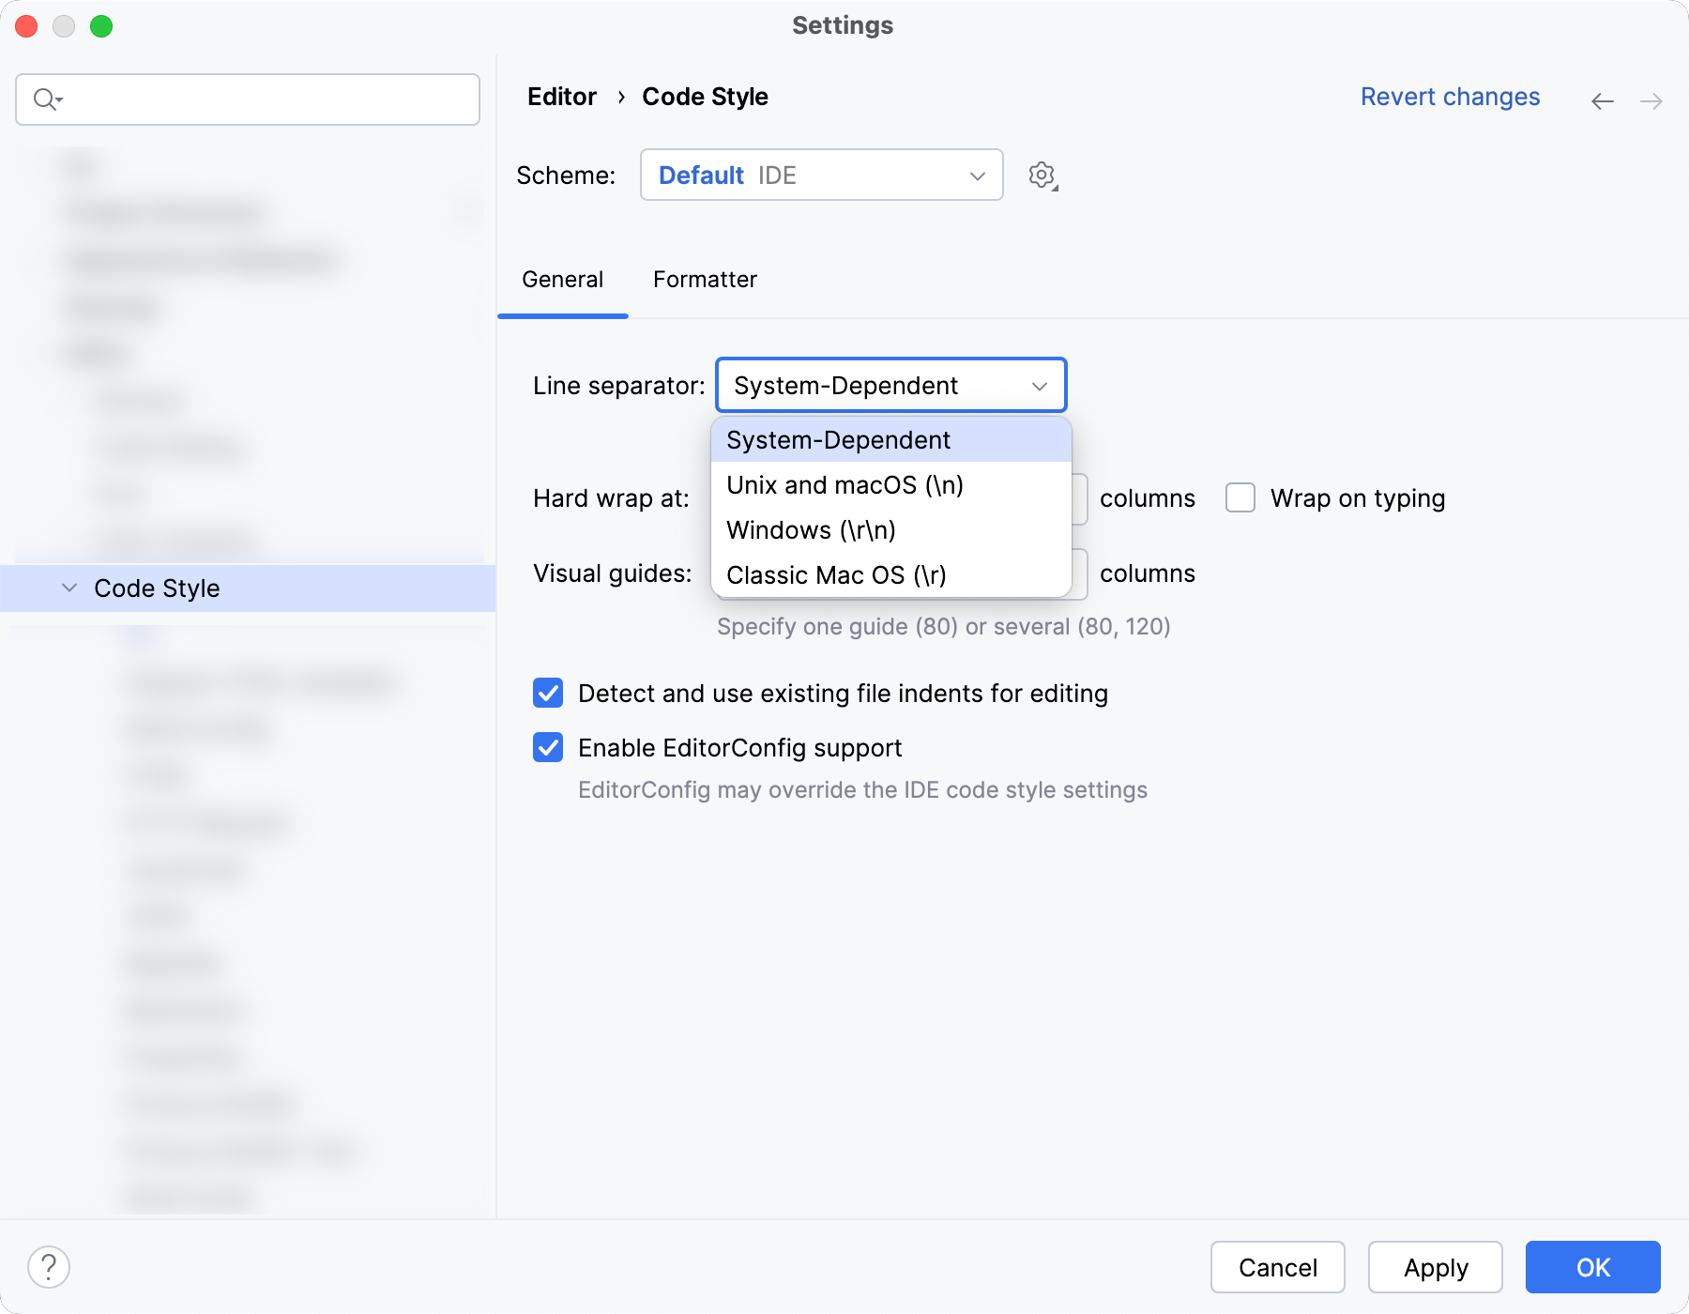1689x1314 pixels.
Task: Click the forward navigation arrow
Action: coord(1651,101)
